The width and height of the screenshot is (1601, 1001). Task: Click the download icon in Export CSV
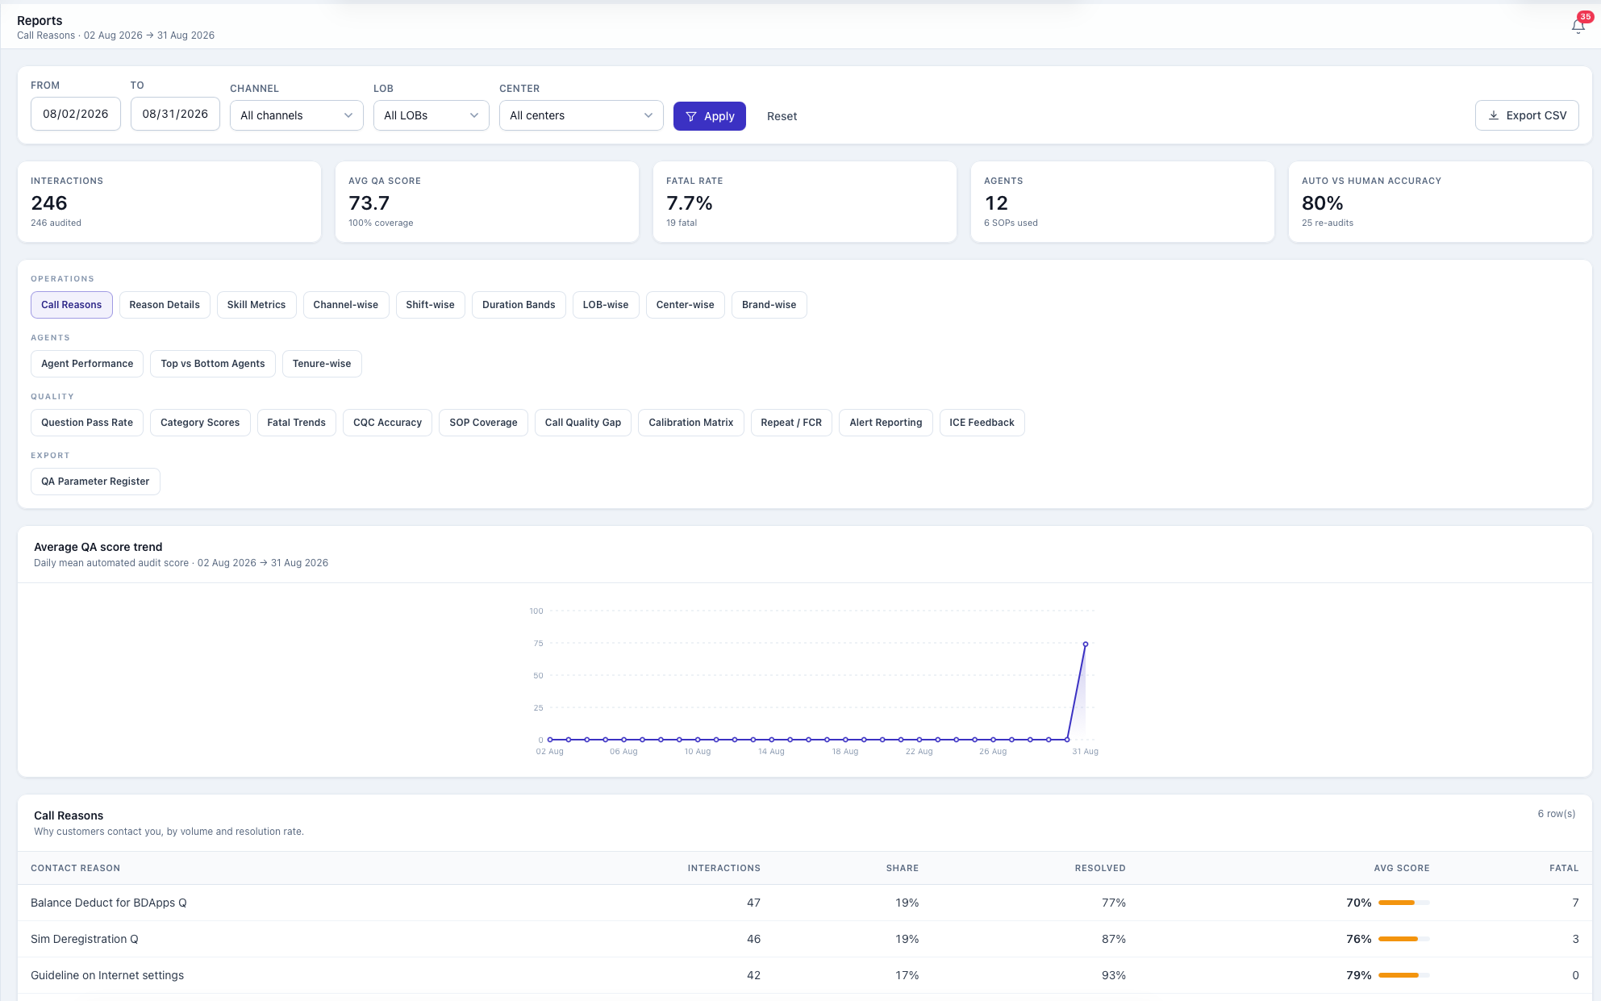[x=1494, y=115]
